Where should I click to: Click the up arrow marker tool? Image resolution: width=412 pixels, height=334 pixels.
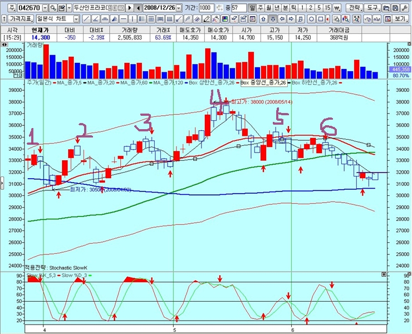tap(263, 19)
